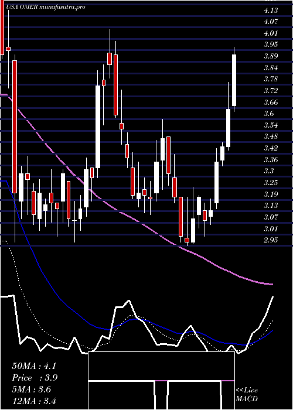Click the '50MA : 4.1' readout
293x410 pixels.
tap(34, 366)
